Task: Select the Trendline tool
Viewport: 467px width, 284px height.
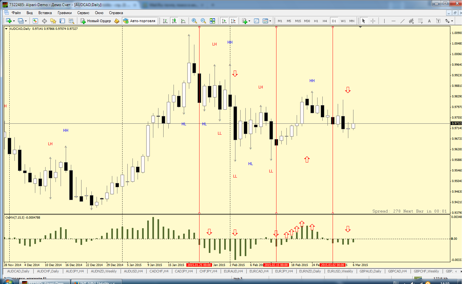Action: pyautogui.click(x=402, y=21)
